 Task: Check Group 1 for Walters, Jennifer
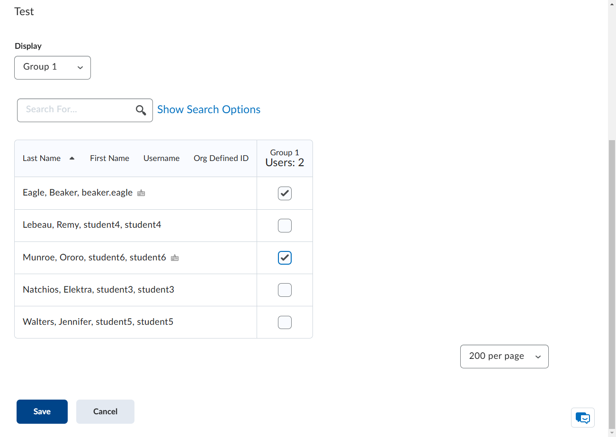pos(285,322)
